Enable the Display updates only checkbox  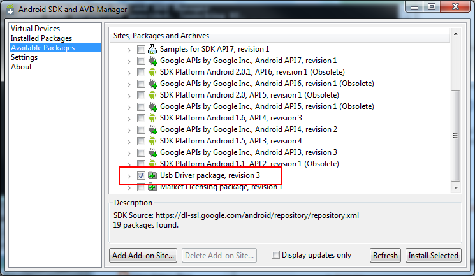point(275,255)
